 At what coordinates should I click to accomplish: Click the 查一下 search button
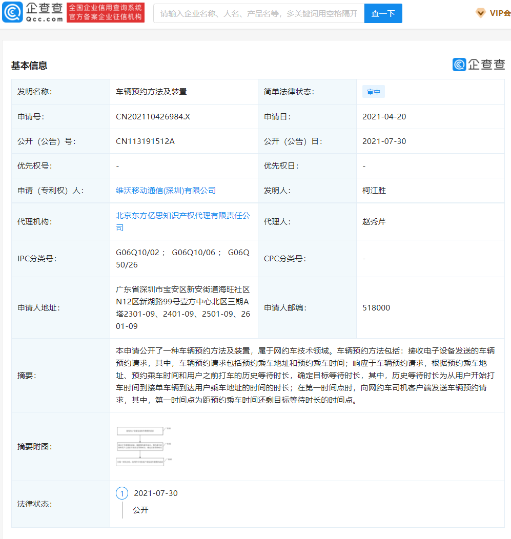(x=383, y=13)
